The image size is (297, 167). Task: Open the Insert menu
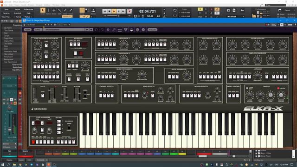[x=24, y=5]
